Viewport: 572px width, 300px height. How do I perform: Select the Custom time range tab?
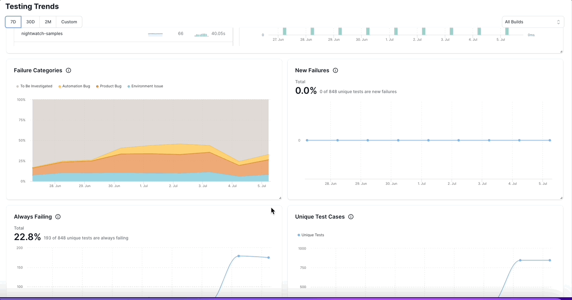(69, 21)
